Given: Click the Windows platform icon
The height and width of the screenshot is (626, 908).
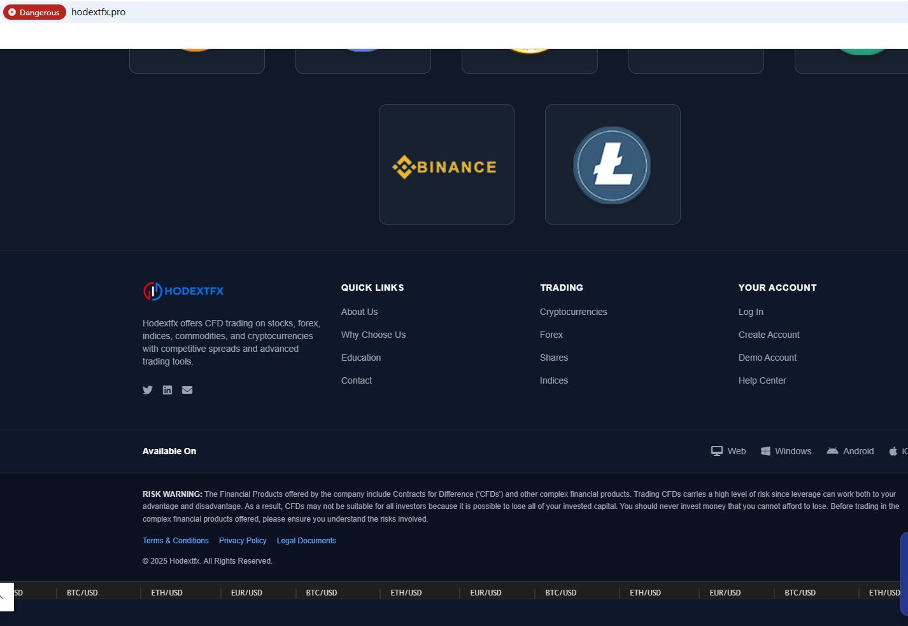Looking at the screenshot, I should pos(766,451).
